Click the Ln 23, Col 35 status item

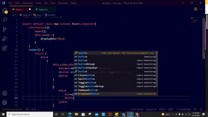click(136, 110)
